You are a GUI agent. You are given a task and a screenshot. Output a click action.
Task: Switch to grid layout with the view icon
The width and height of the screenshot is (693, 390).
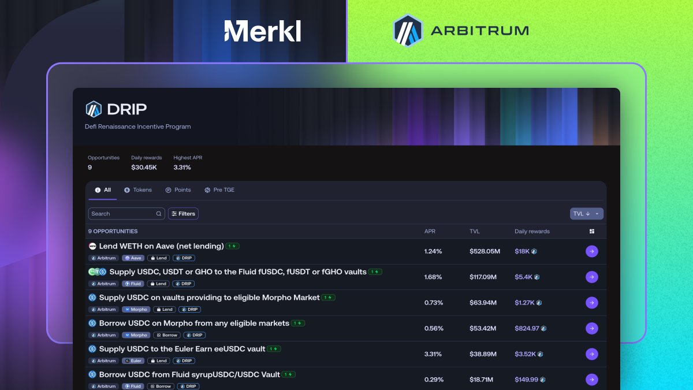(x=592, y=232)
